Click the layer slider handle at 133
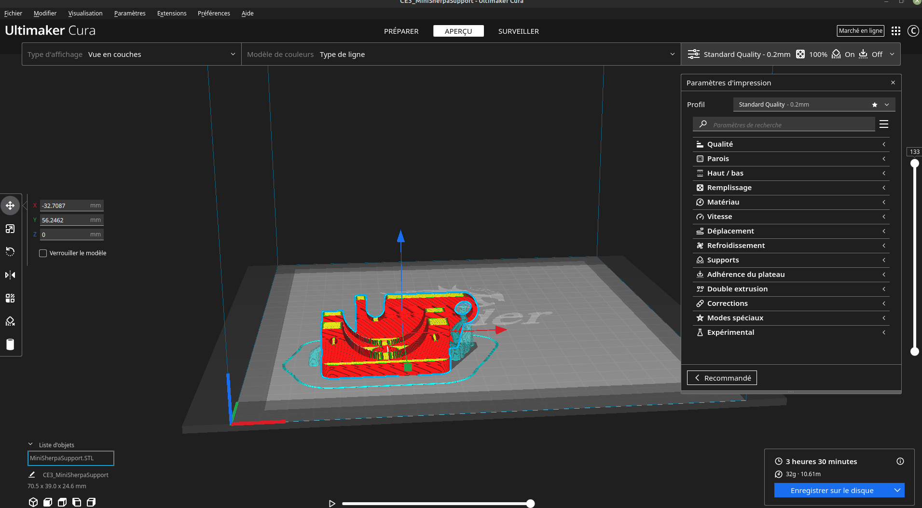Viewport: 922px width, 508px height. (915, 163)
